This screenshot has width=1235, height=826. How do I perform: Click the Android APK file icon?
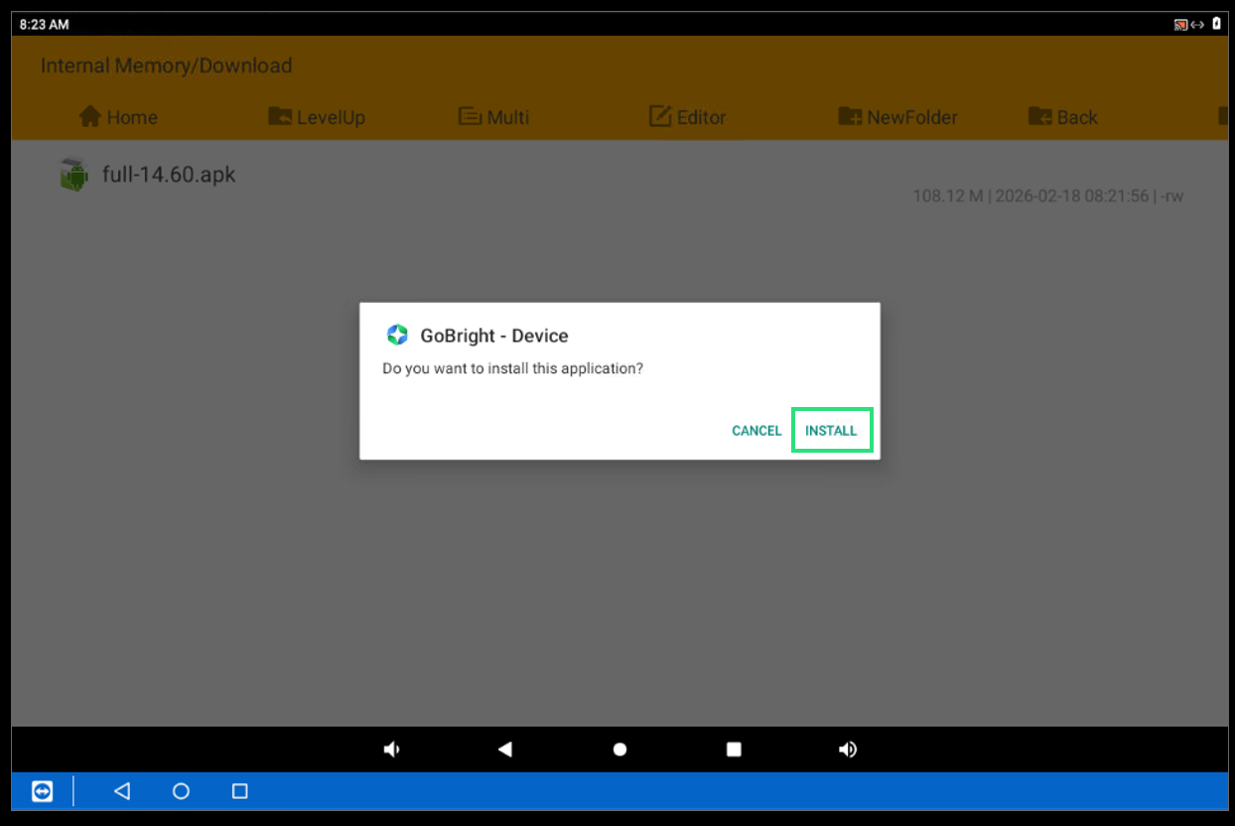73,175
